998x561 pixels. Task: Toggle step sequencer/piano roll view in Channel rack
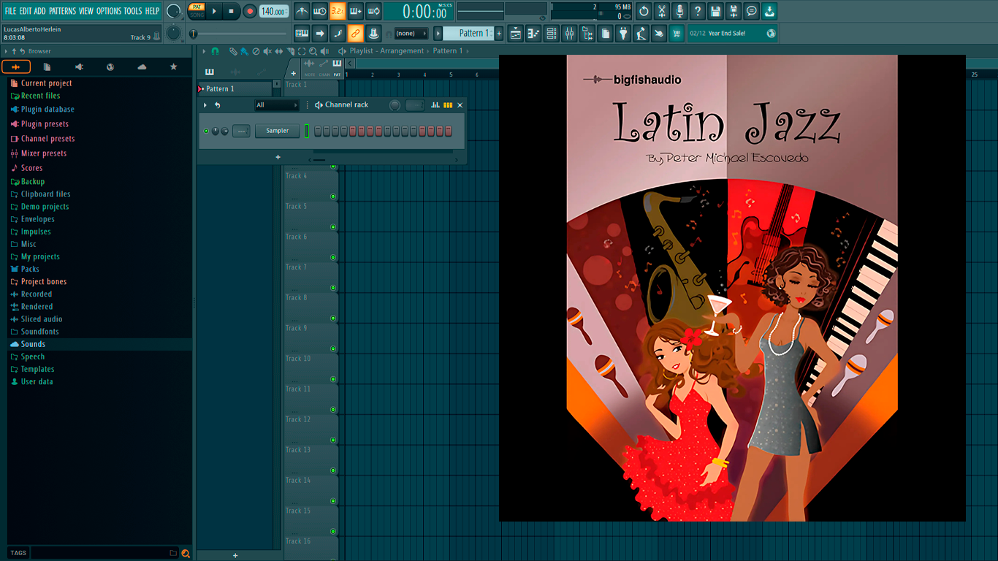(448, 105)
